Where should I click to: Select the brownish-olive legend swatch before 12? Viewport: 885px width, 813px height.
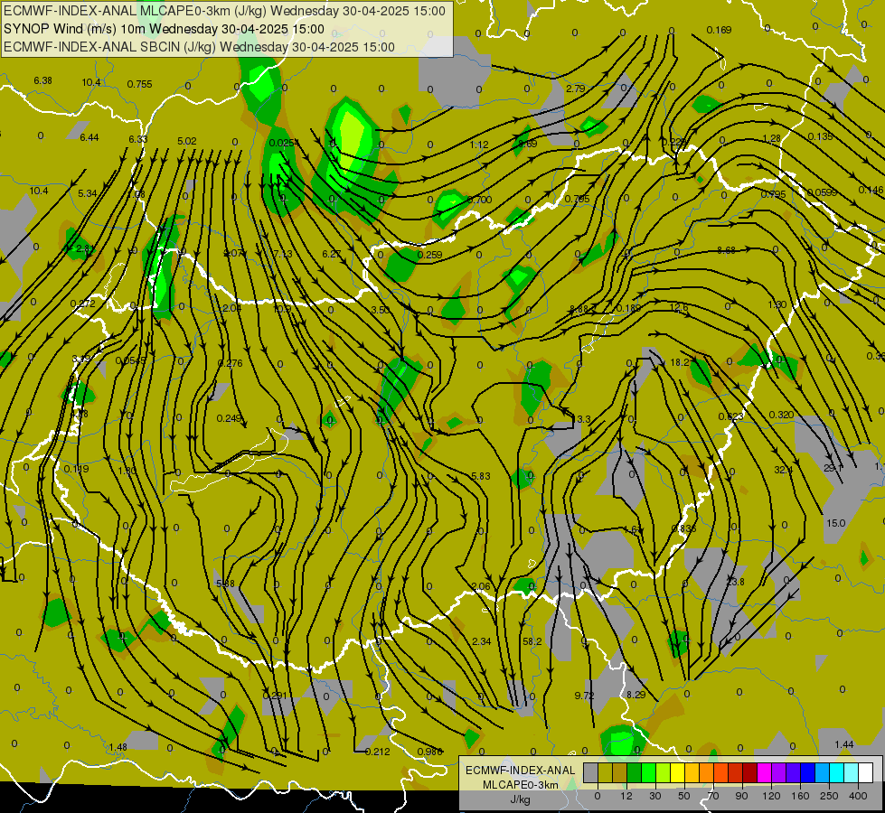click(x=620, y=772)
